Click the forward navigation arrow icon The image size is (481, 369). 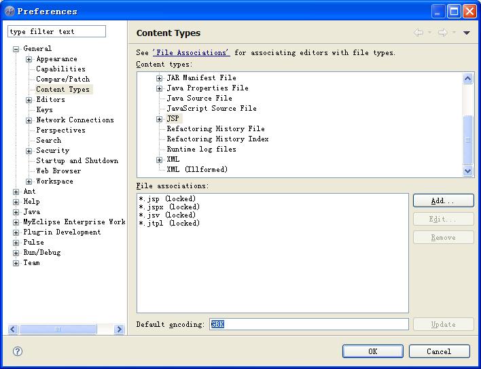[442, 33]
